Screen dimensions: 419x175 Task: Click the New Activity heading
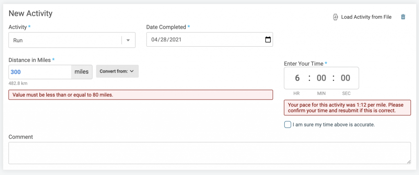(30, 14)
